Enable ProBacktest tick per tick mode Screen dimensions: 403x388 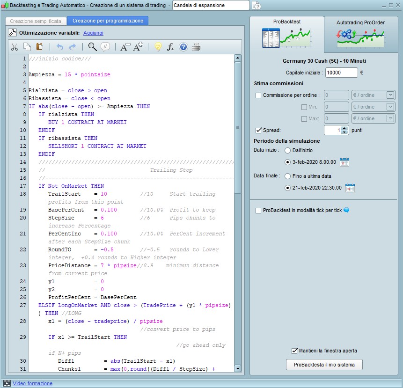coord(258,211)
